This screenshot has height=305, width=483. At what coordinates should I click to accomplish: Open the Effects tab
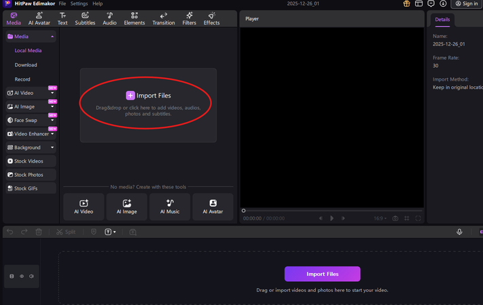point(212,19)
